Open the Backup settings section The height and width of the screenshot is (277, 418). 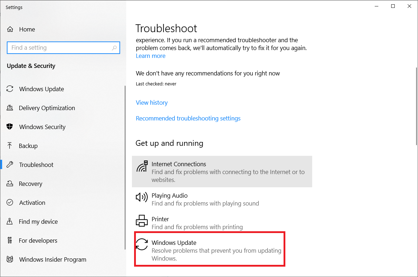[28, 146]
